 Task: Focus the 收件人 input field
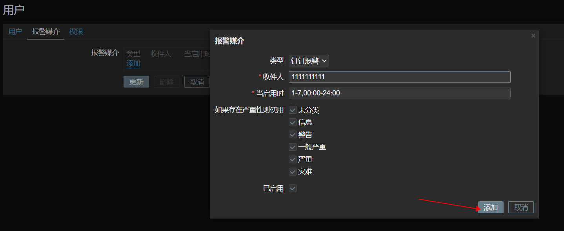point(399,77)
